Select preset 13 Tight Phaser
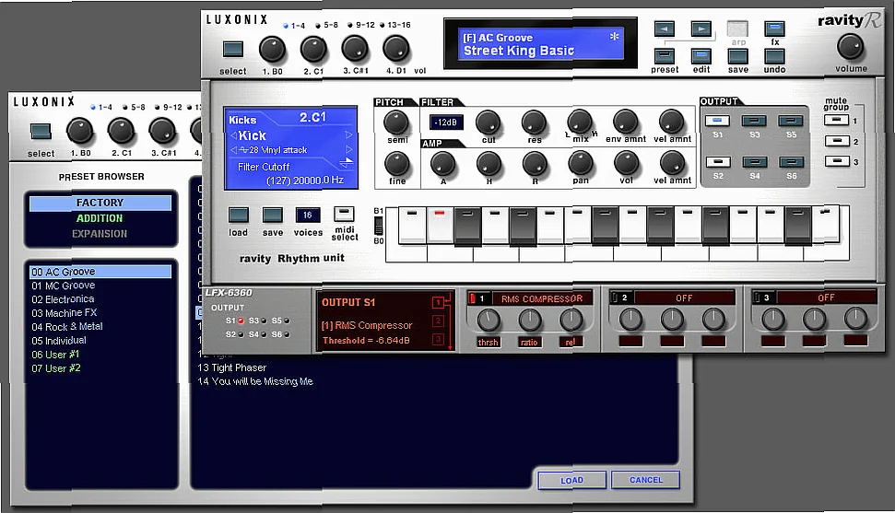Image resolution: width=895 pixels, height=513 pixels. coord(231,367)
